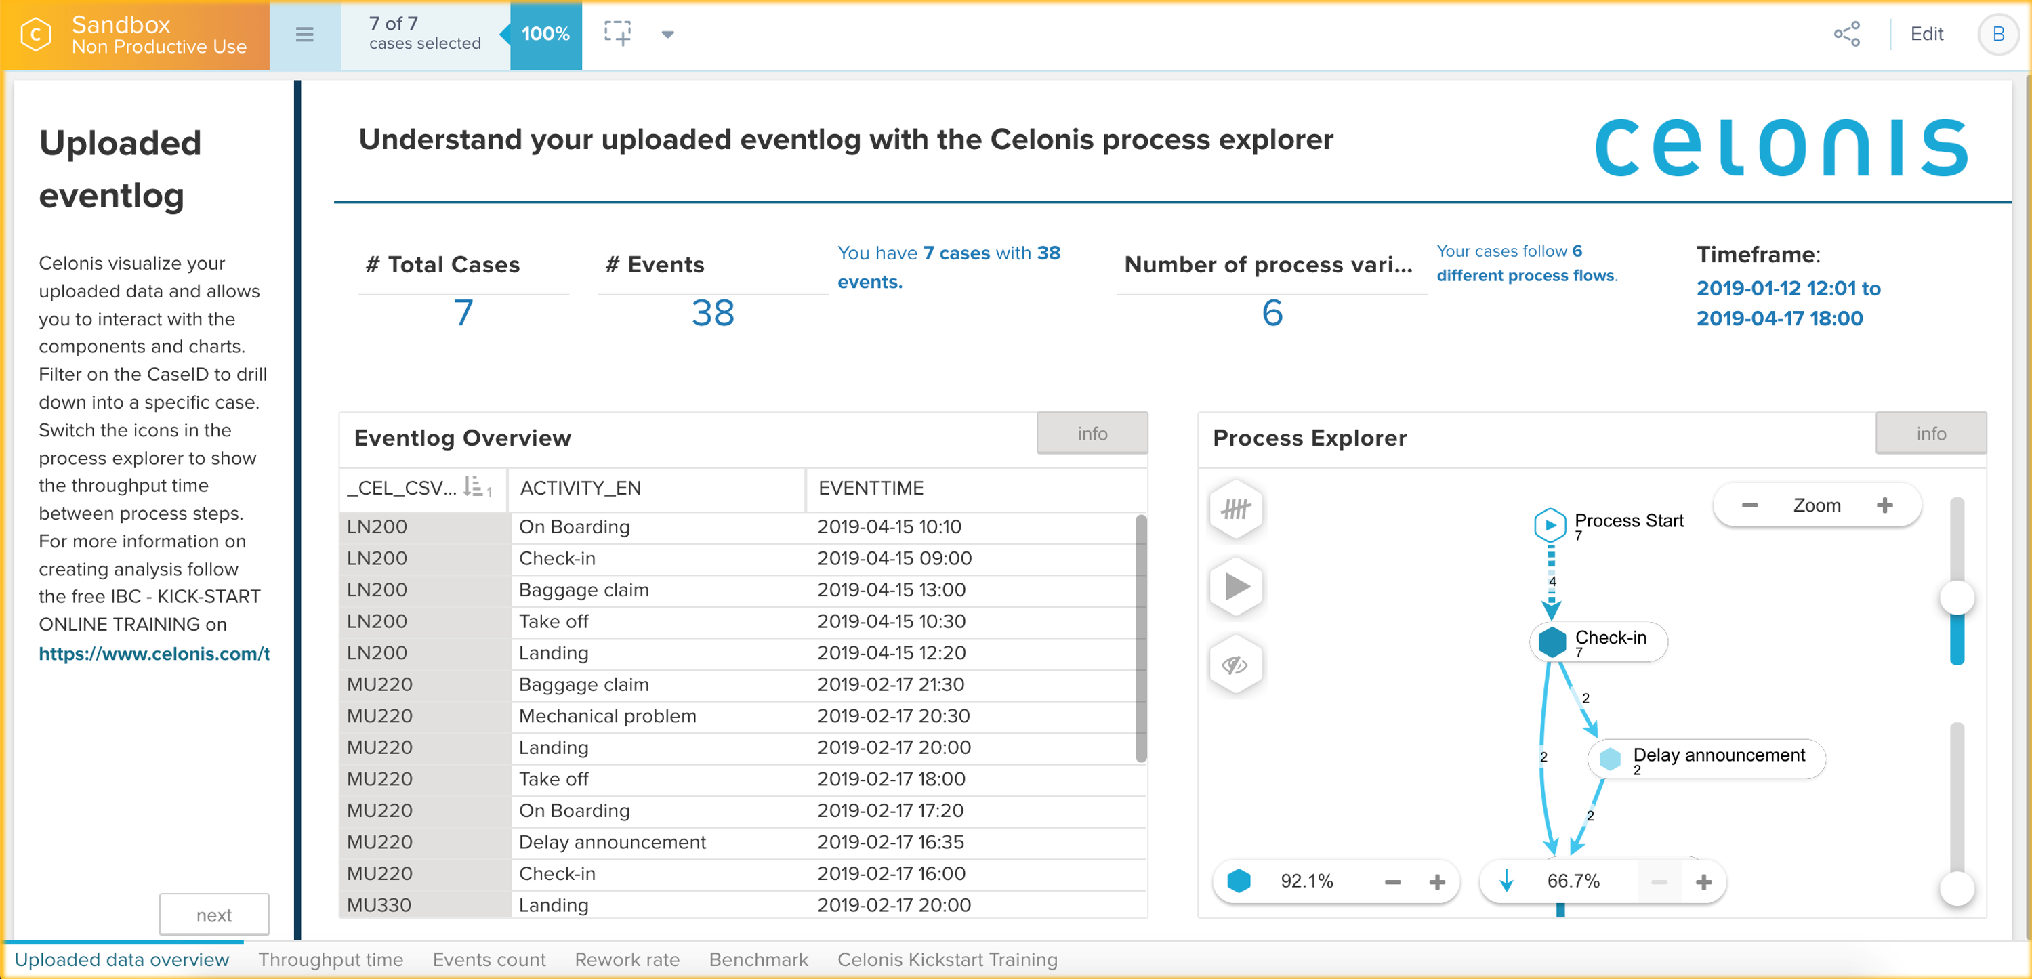The image size is (2032, 979).
Task: Switch to Benchmark tab
Action: tap(758, 959)
